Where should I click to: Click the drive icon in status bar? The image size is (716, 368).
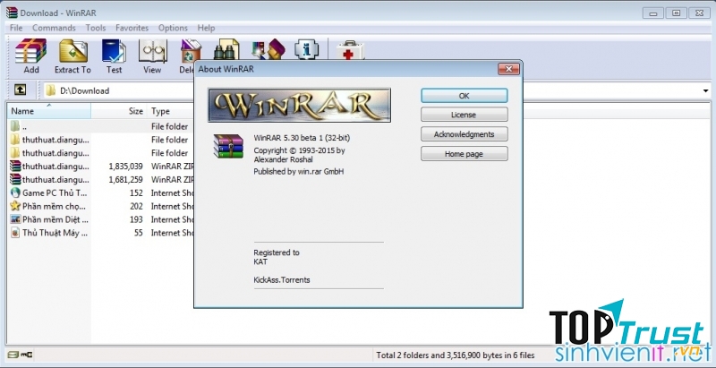[13, 355]
